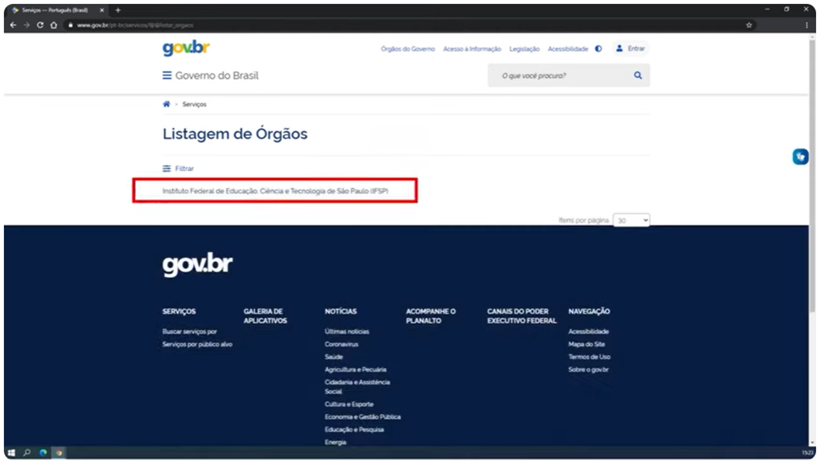820x464 pixels.
Task: Click the home breadcrumb icon
Action: pyautogui.click(x=167, y=104)
